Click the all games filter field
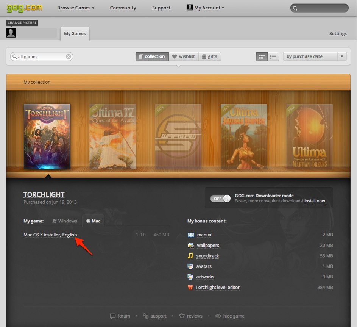This screenshot has width=357, height=327. [x=41, y=56]
